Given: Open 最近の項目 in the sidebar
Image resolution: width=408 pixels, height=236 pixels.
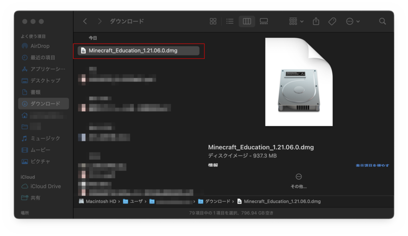Looking at the screenshot, I should [x=43, y=57].
